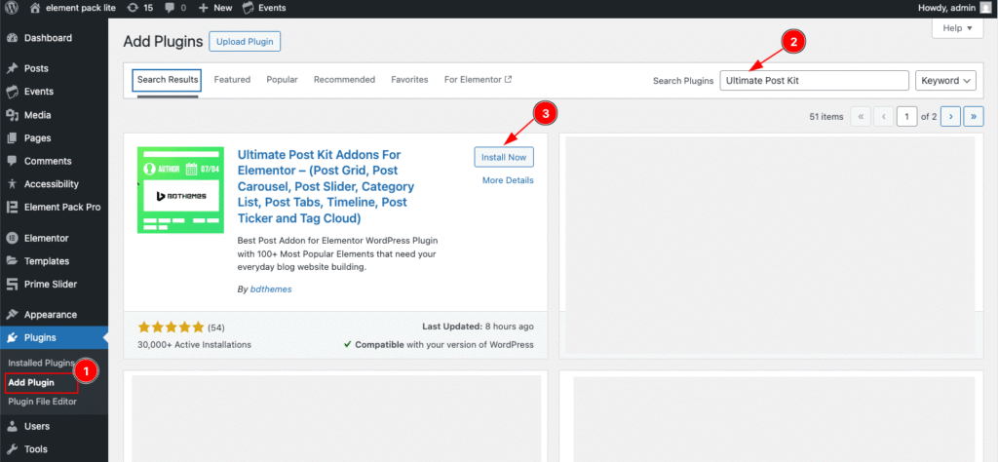The height and width of the screenshot is (462, 998).
Task: Click the Dashboard icon in sidebar
Action: (x=12, y=38)
